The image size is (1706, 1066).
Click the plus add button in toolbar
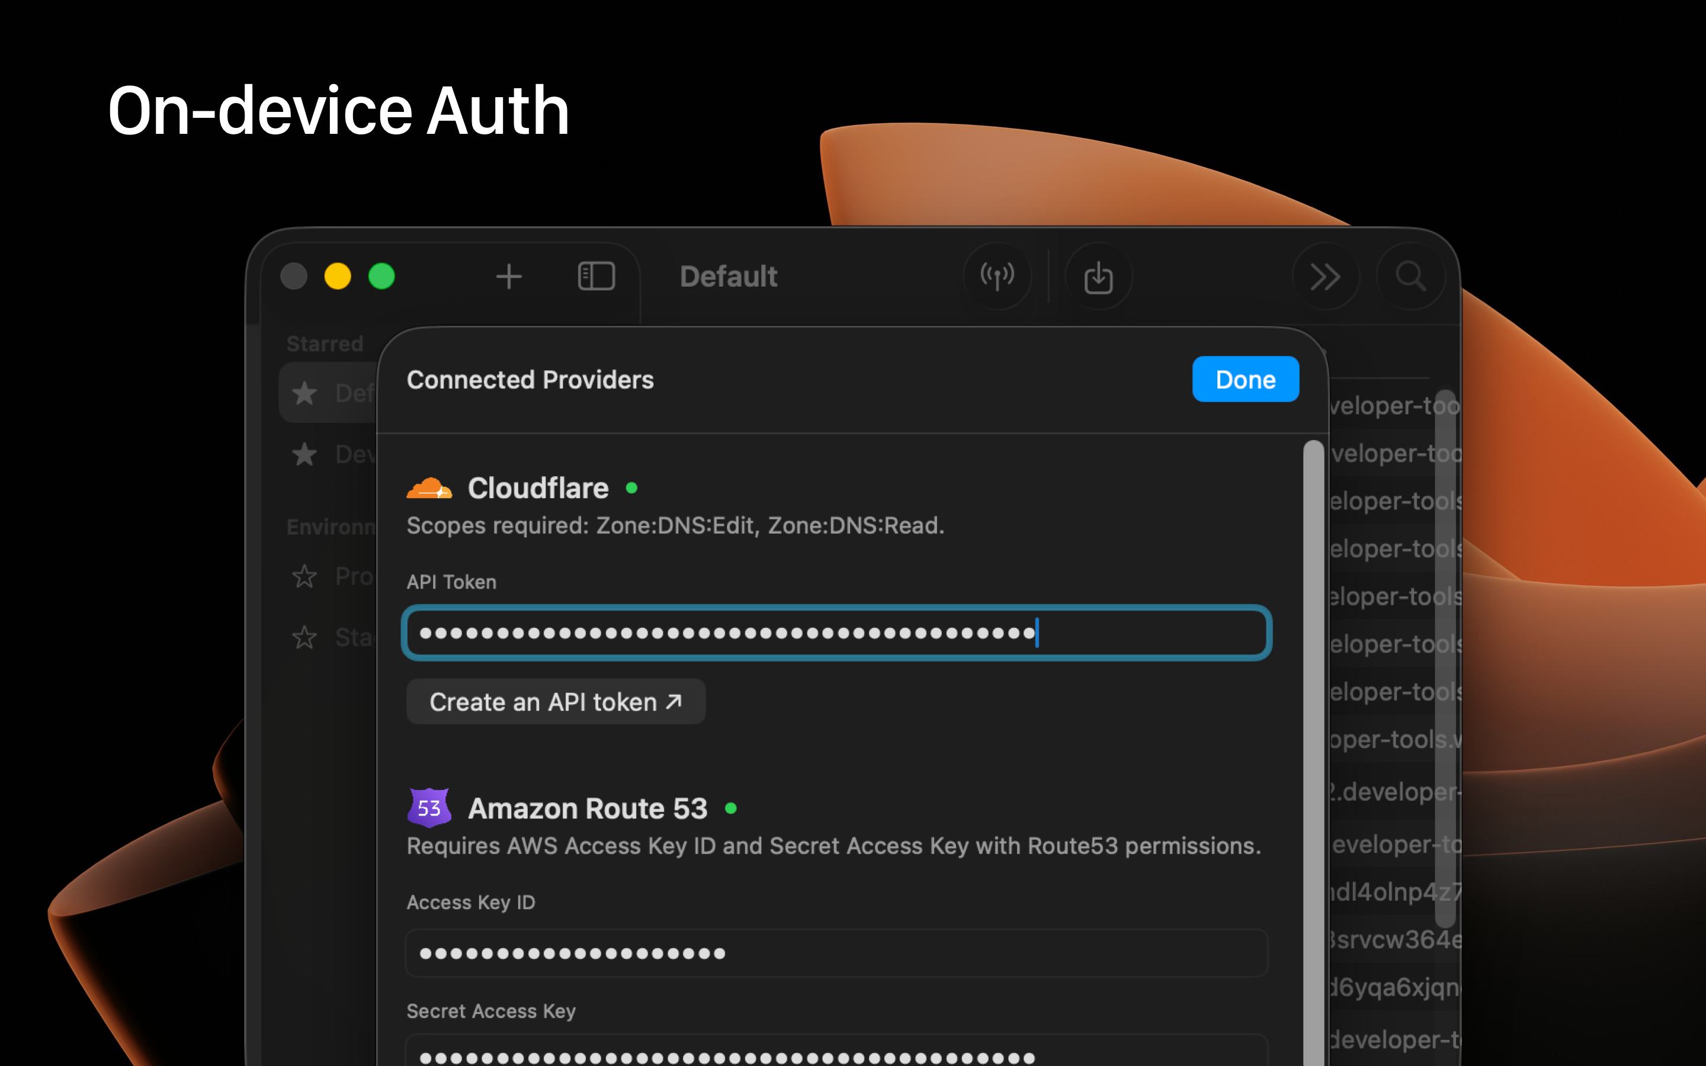point(508,277)
